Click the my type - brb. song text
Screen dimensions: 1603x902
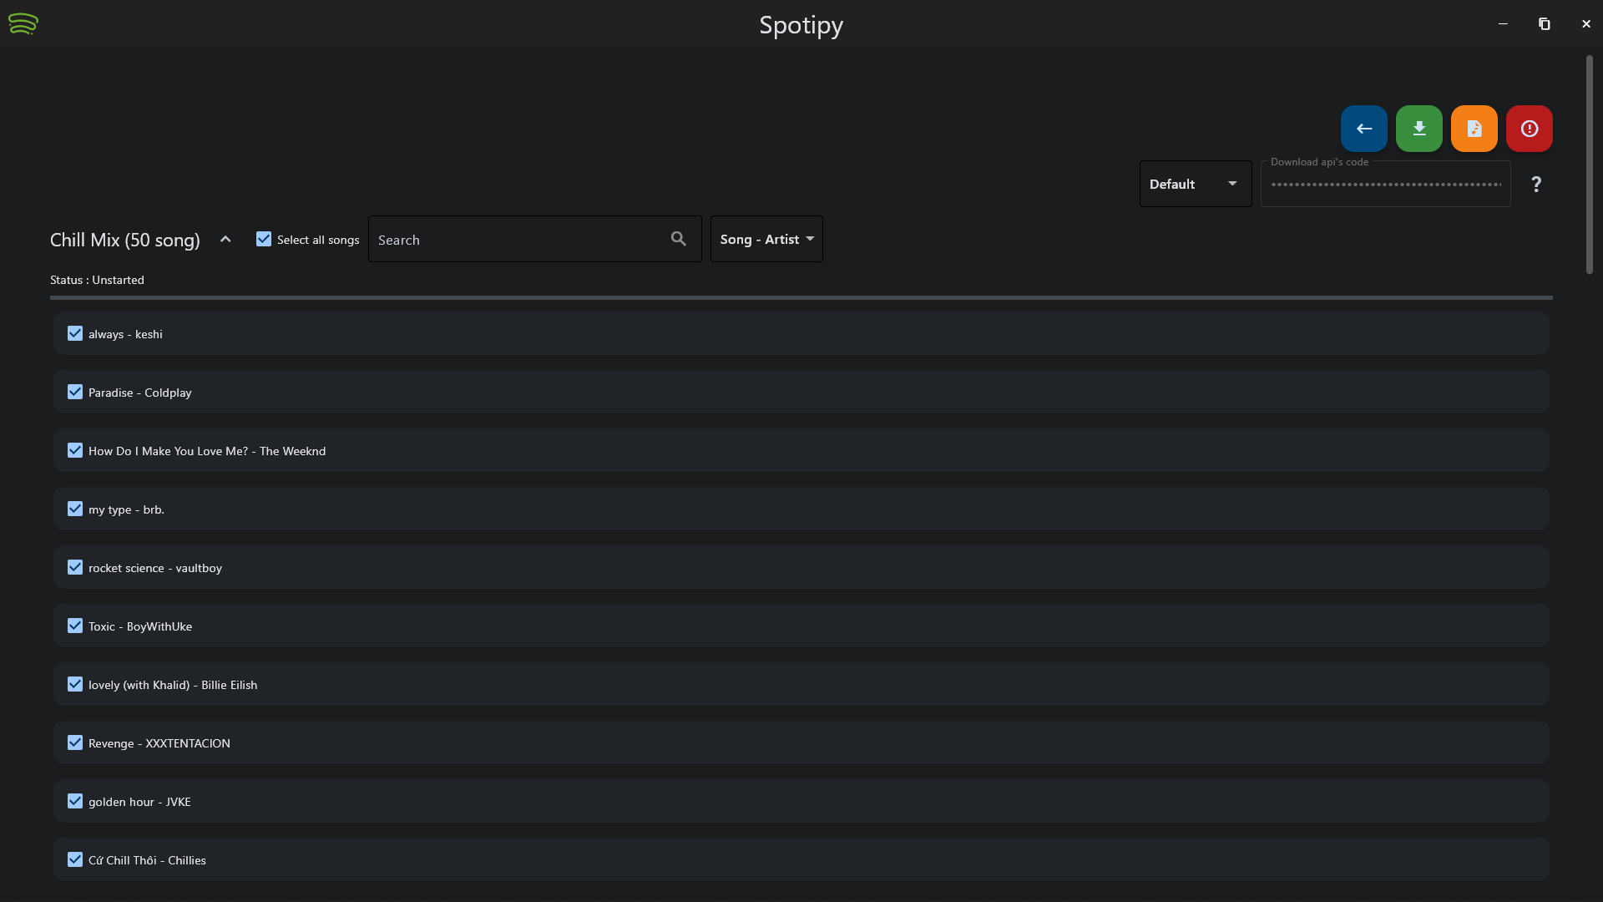click(x=126, y=509)
